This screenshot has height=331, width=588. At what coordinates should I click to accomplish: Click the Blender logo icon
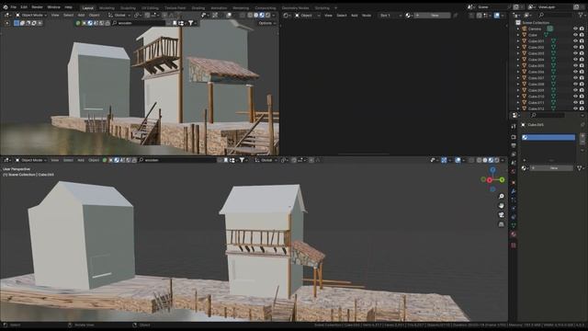[x=6, y=7]
